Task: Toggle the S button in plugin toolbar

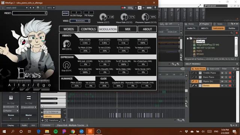Action: pos(136,7)
